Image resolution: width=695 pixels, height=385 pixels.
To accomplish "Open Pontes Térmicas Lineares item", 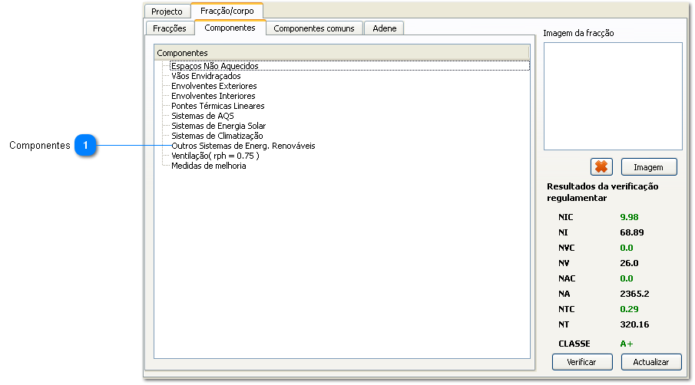I will [217, 106].
